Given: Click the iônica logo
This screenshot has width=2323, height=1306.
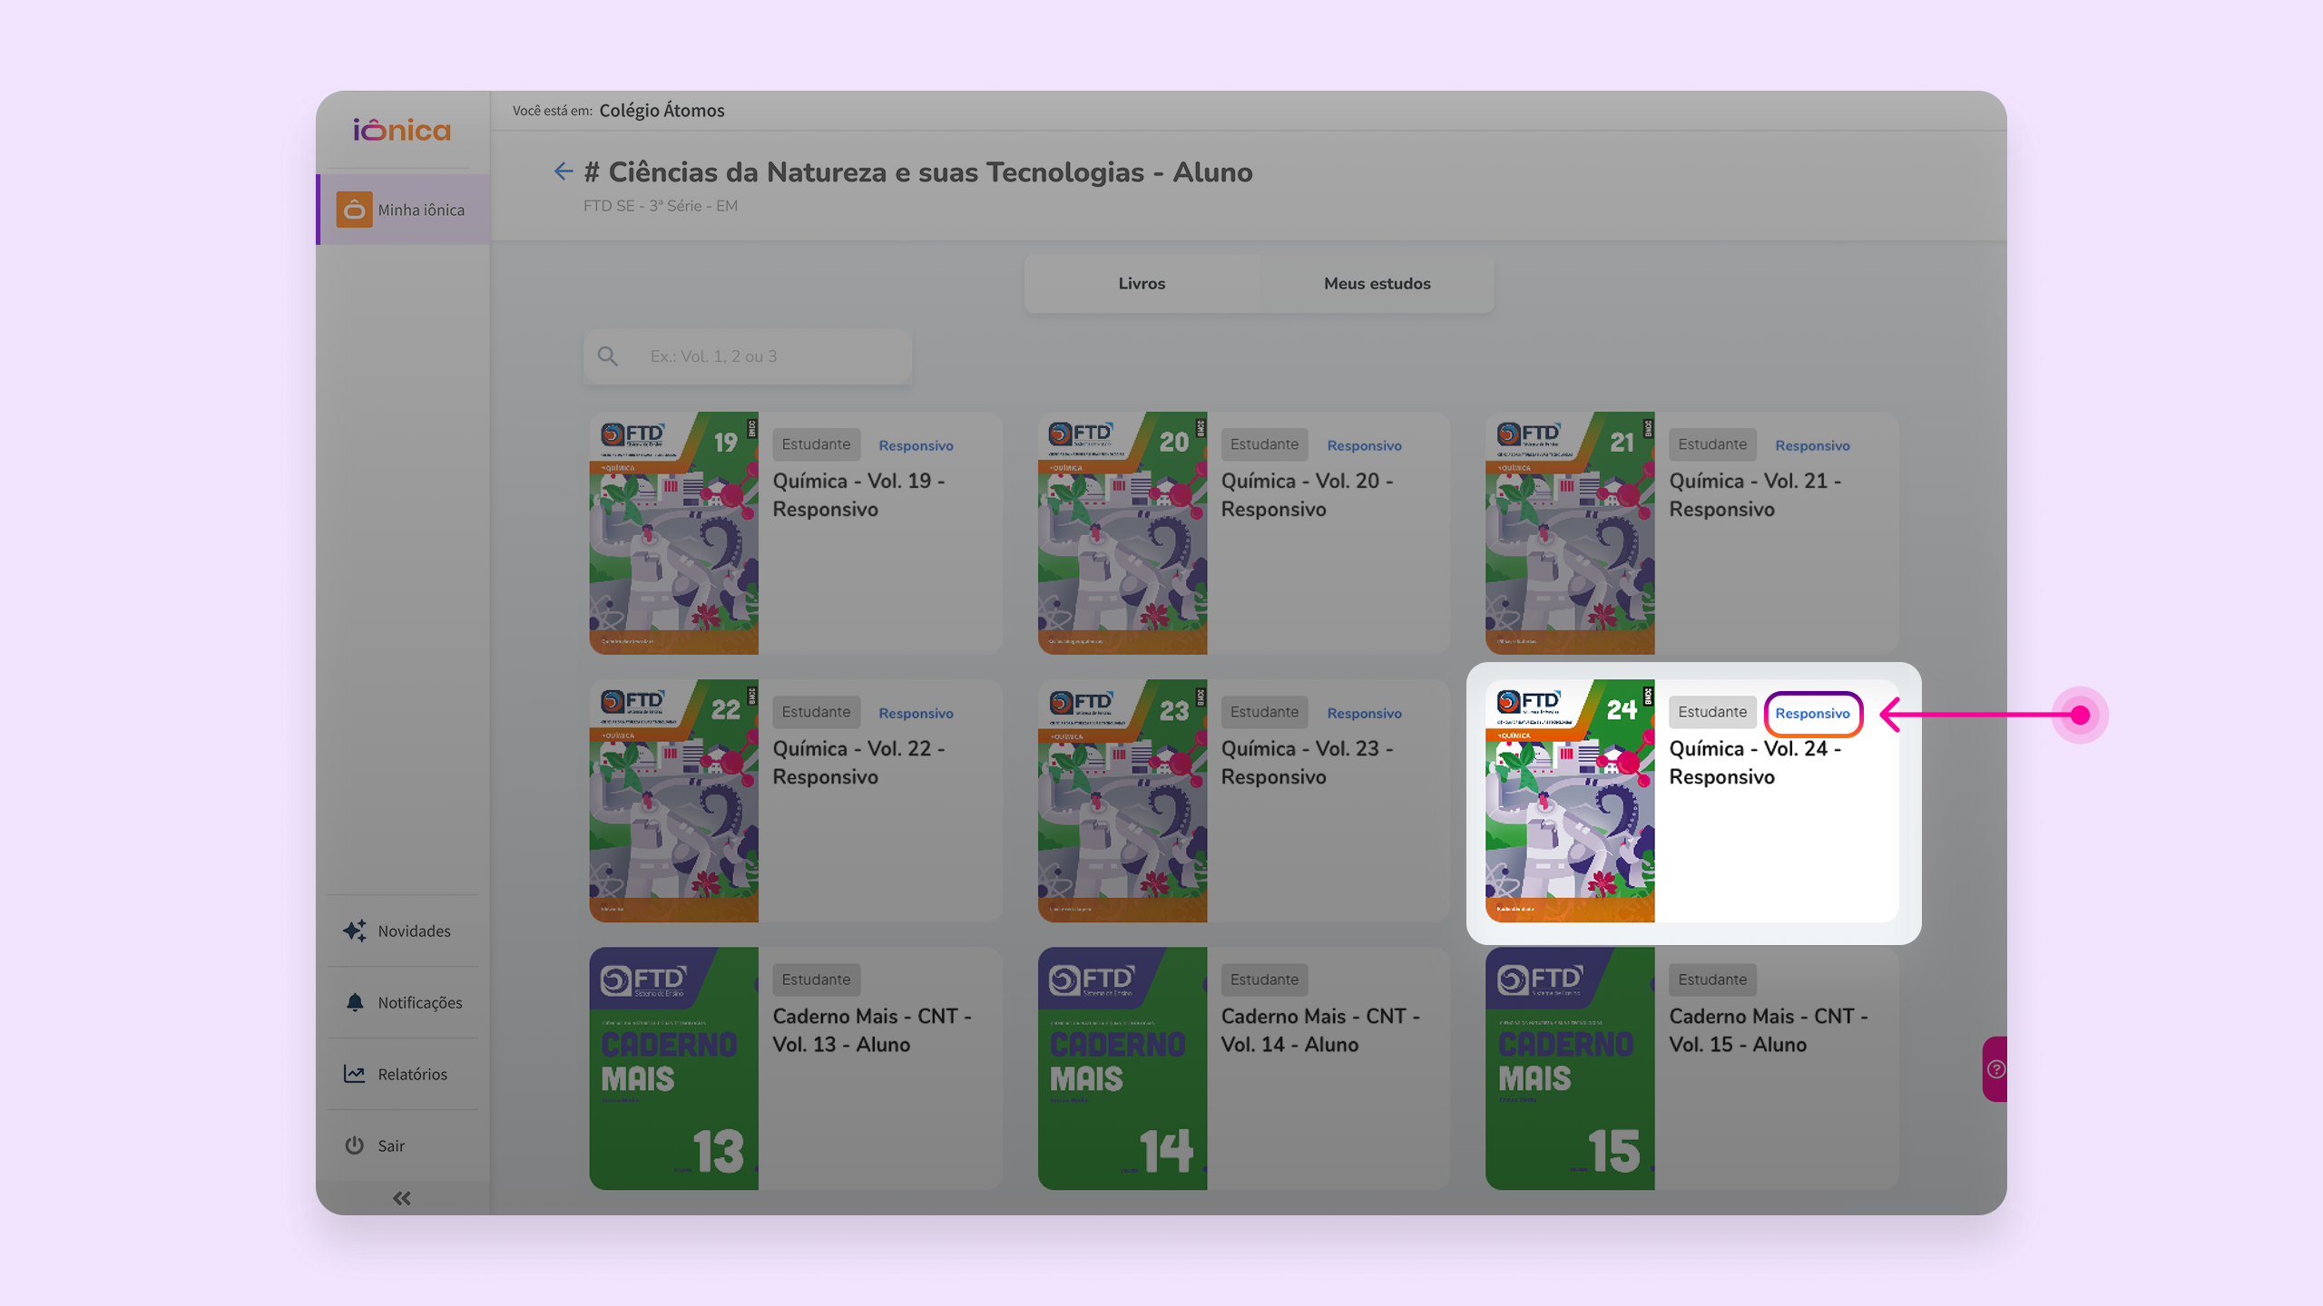Looking at the screenshot, I should (x=402, y=131).
